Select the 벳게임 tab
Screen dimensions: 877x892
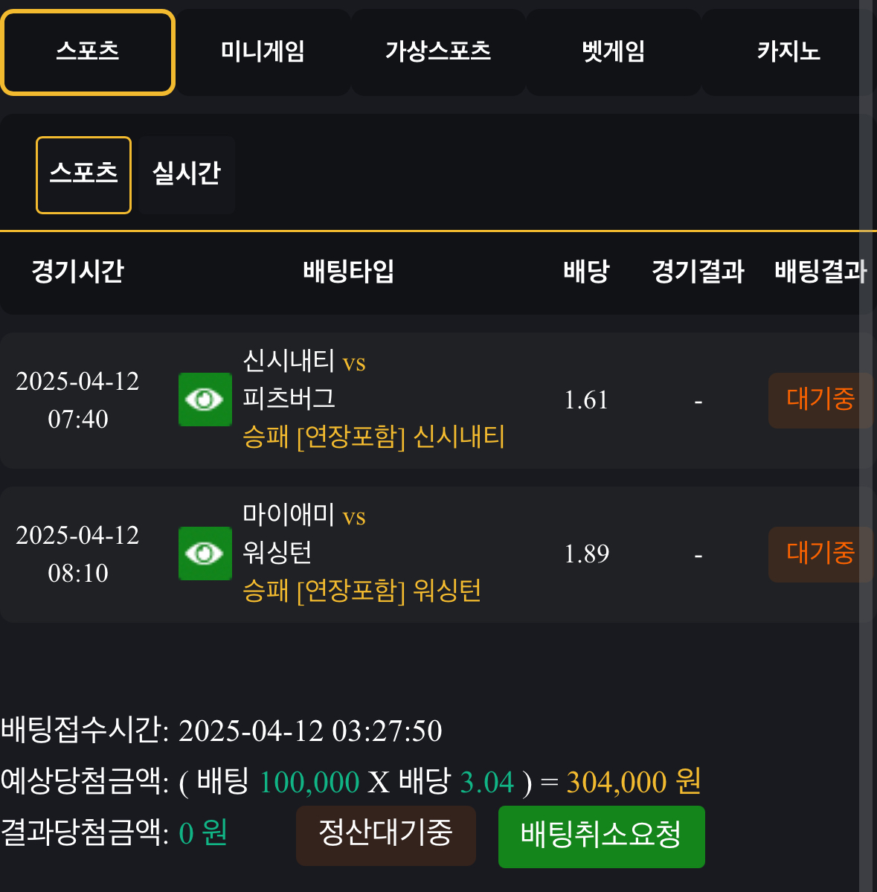click(x=613, y=52)
